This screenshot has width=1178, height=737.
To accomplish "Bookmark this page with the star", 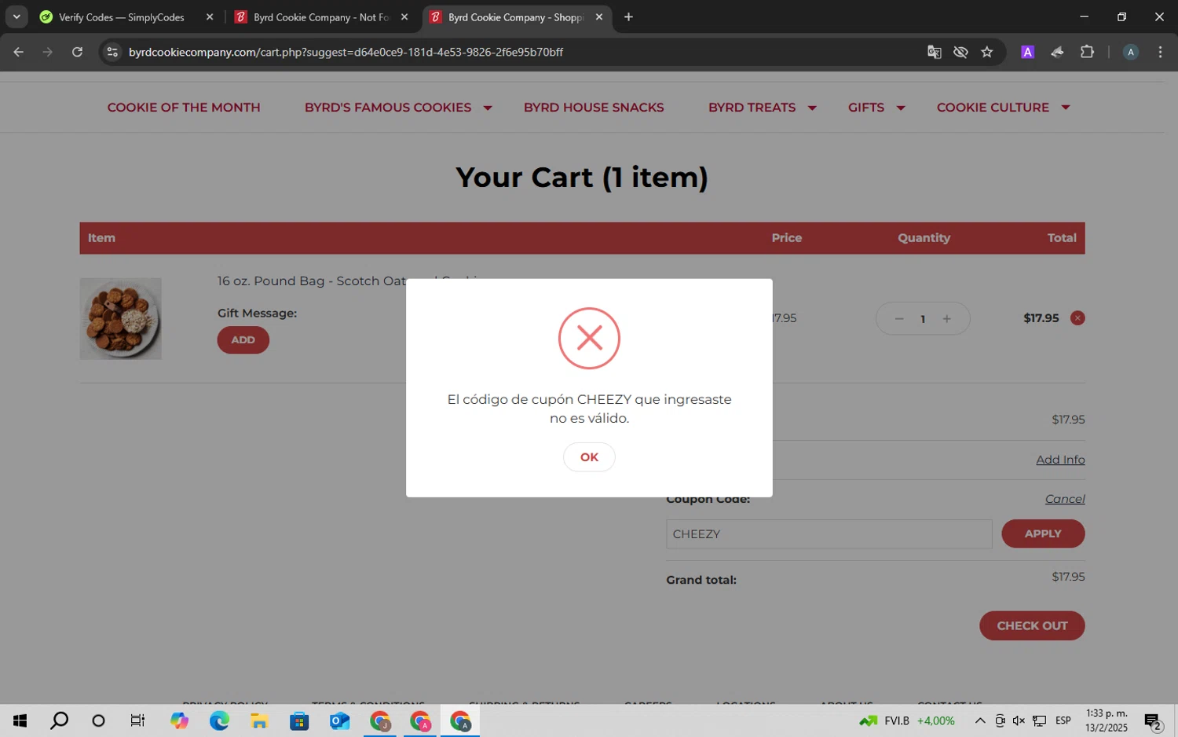I will [987, 52].
